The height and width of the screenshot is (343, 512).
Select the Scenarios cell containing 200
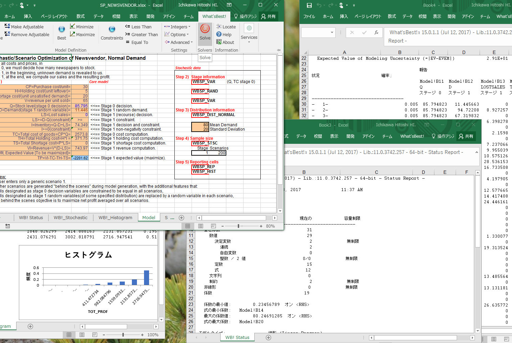coord(218,153)
